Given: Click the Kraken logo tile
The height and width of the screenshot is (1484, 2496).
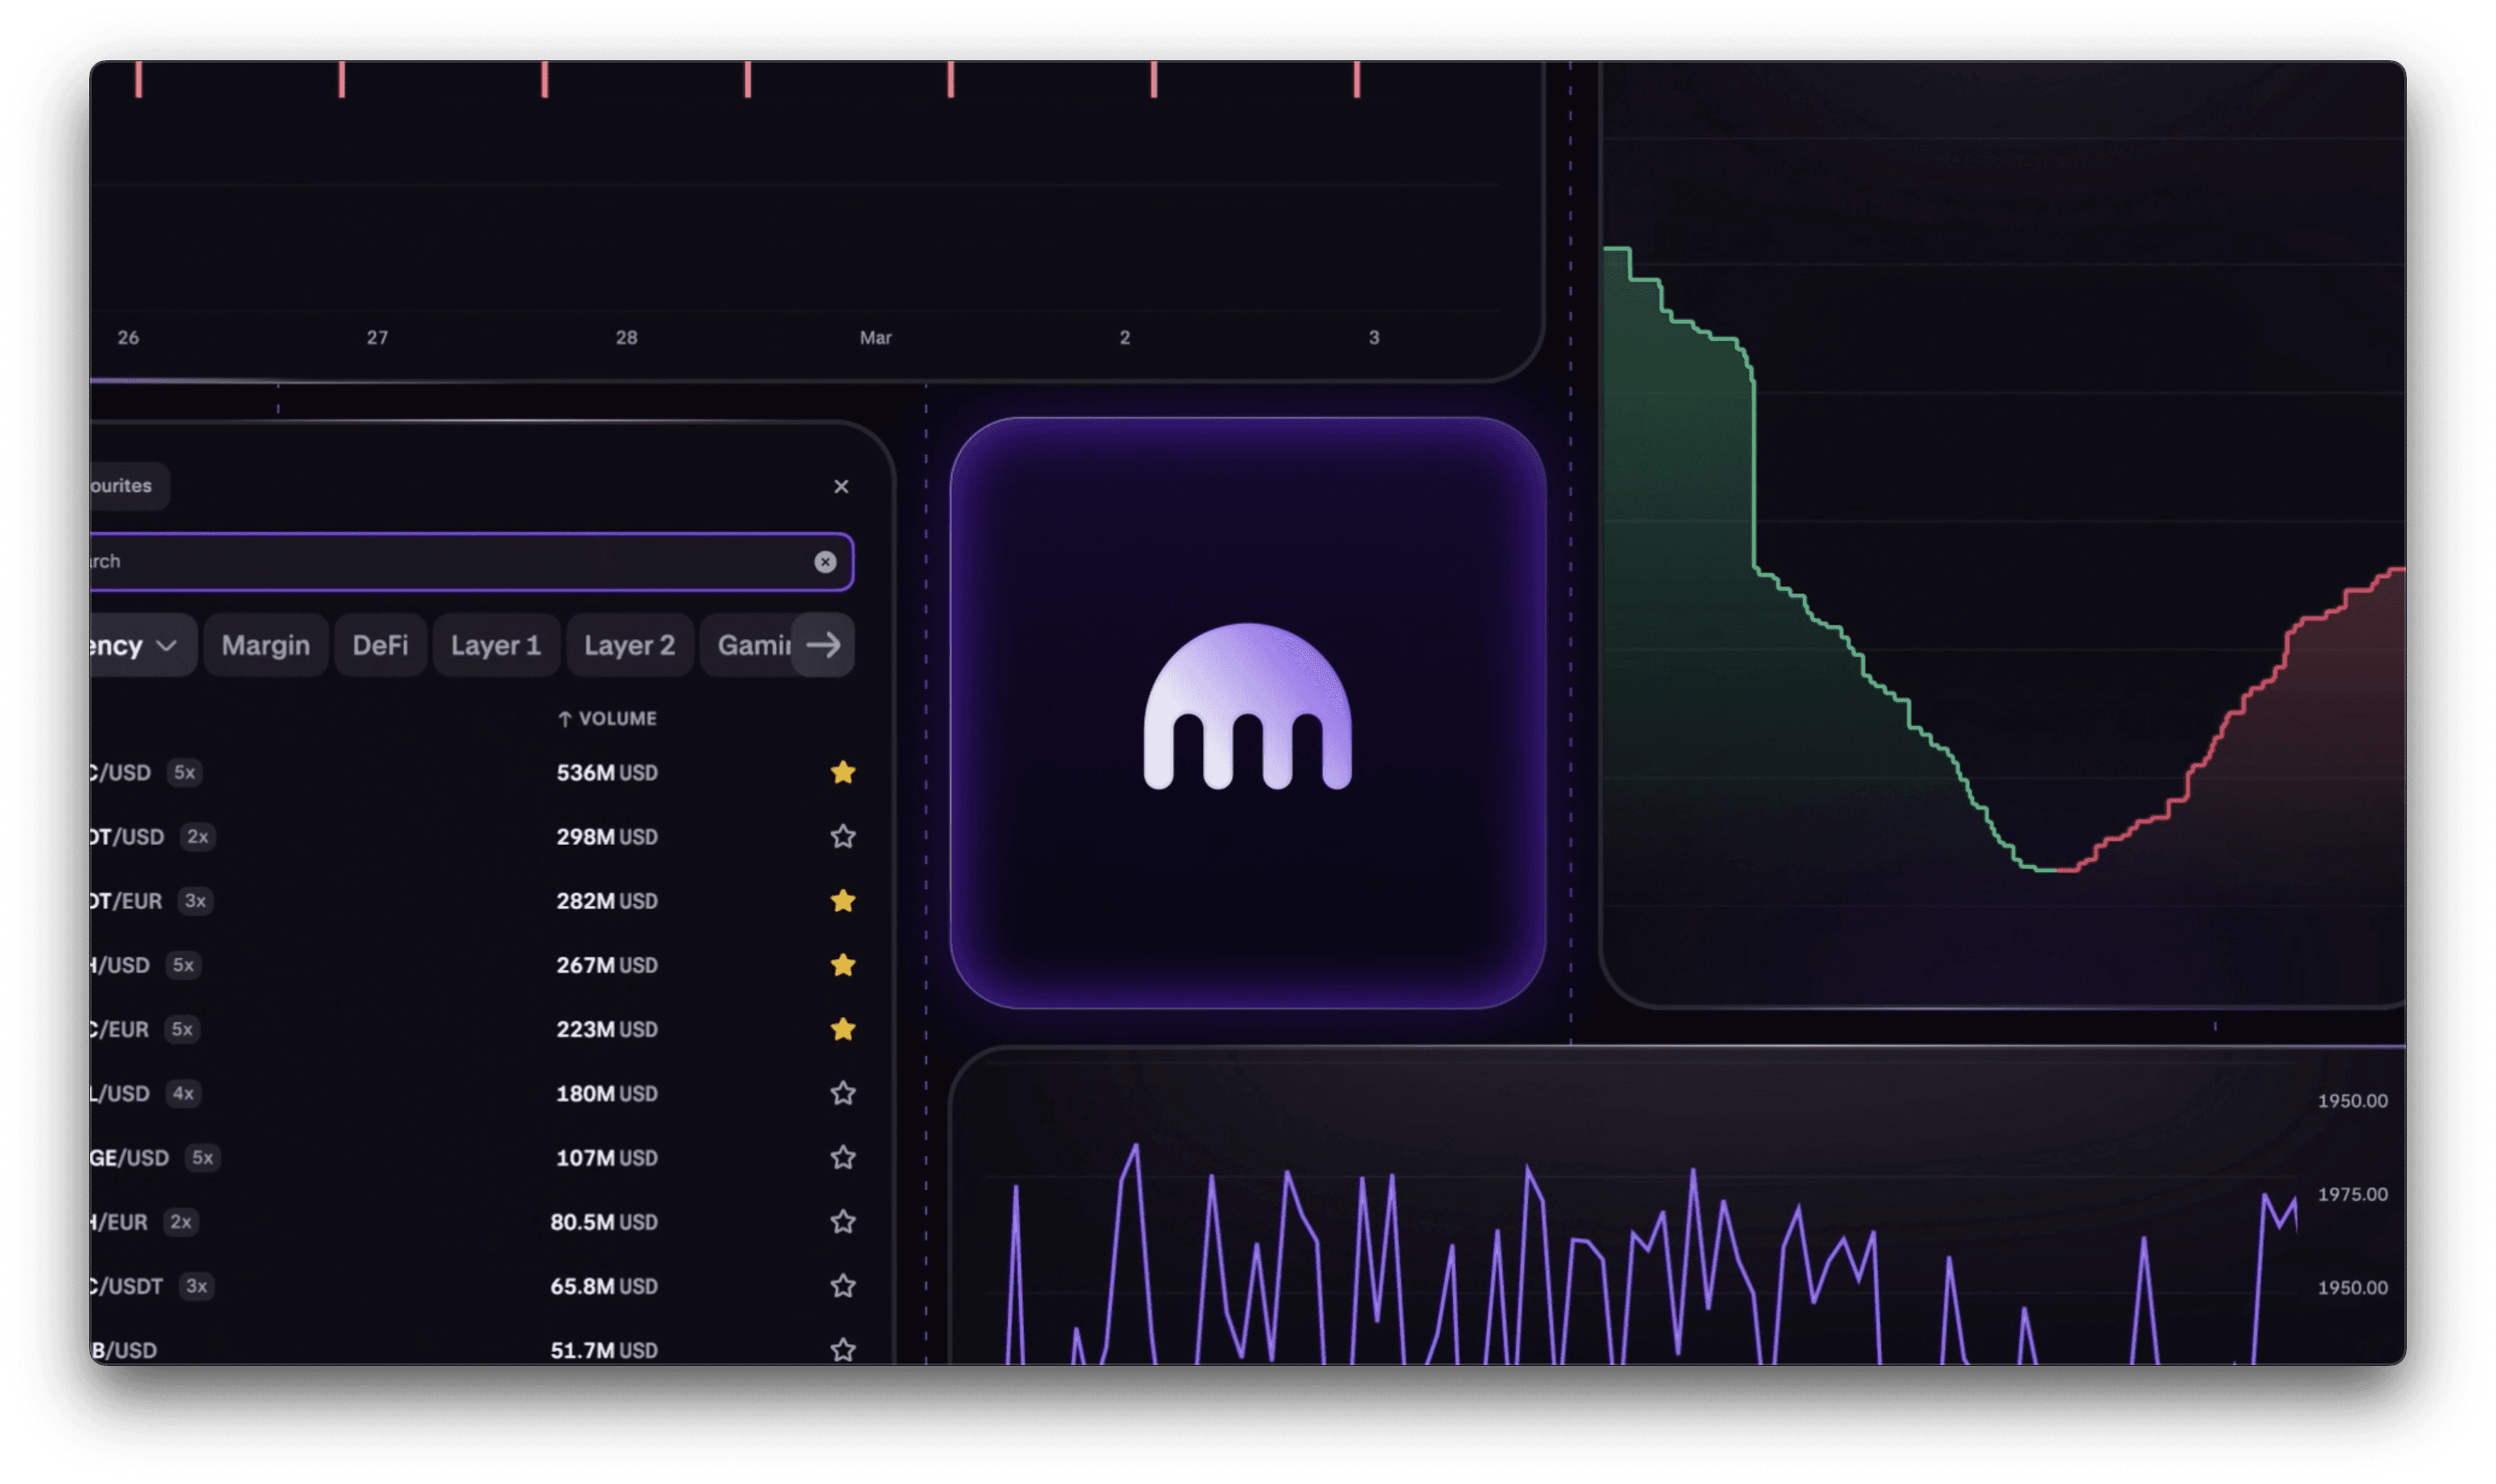Looking at the screenshot, I should click(1247, 712).
